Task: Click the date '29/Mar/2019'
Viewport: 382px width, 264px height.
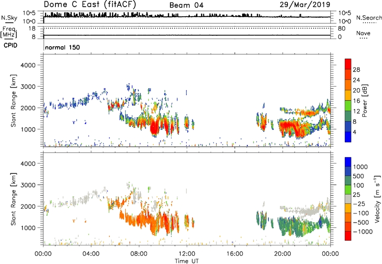Action: 305,5
